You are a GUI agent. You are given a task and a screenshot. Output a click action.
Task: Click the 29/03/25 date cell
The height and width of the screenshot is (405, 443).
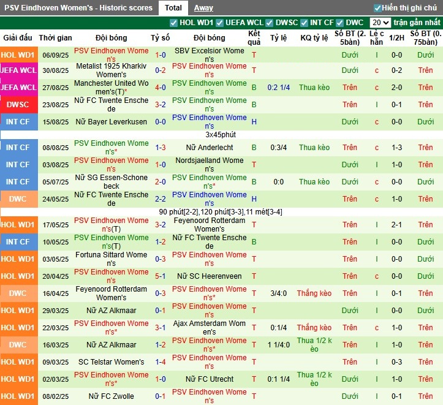pyautogui.click(x=55, y=311)
